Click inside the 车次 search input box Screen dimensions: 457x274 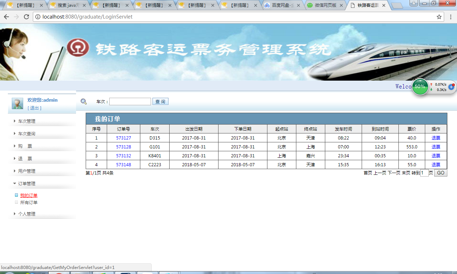pos(130,101)
